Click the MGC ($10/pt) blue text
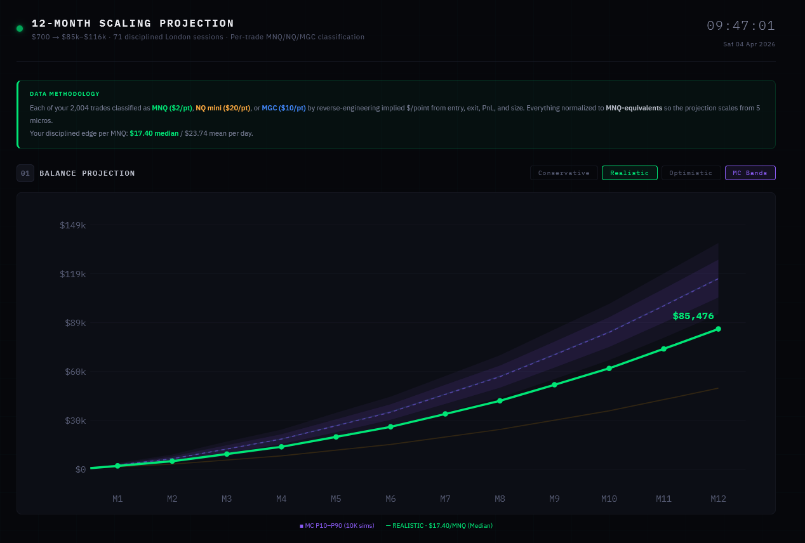805x543 pixels. click(284, 108)
